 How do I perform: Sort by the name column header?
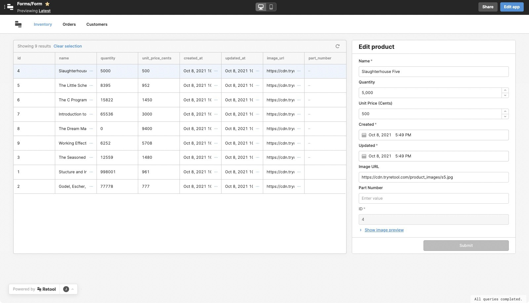[76, 58]
